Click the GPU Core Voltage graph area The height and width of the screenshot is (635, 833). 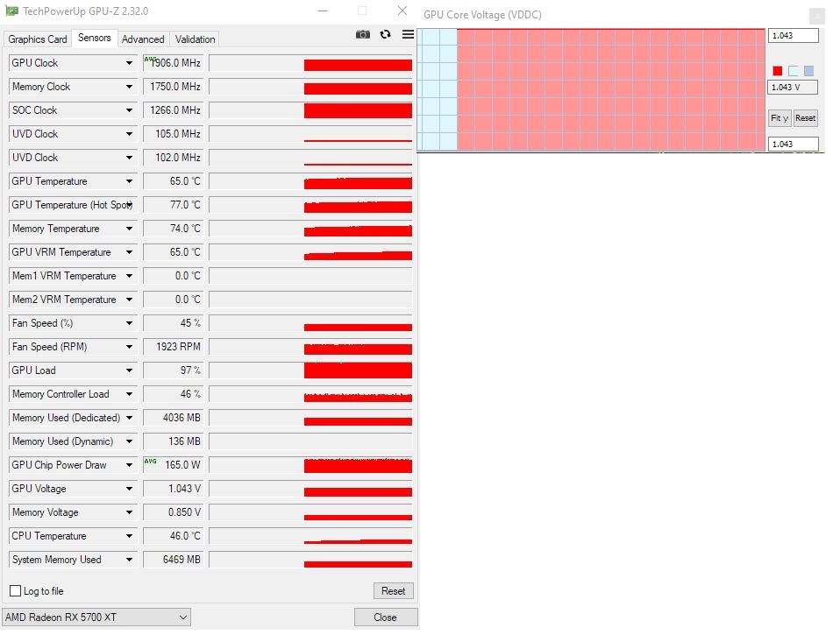[591, 89]
